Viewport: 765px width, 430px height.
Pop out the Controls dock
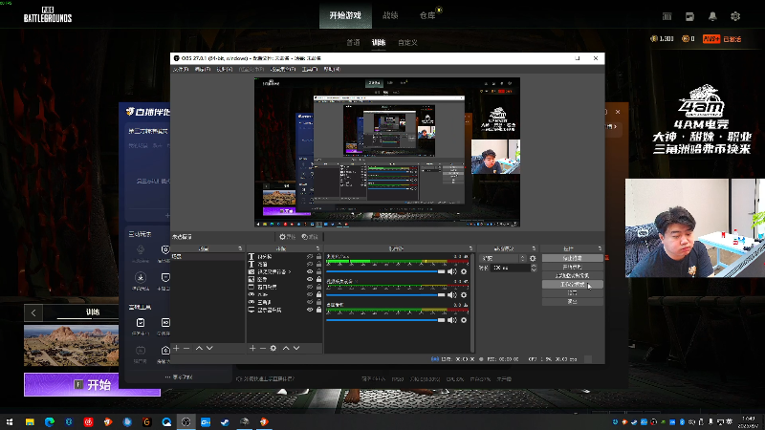click(600, 248)
